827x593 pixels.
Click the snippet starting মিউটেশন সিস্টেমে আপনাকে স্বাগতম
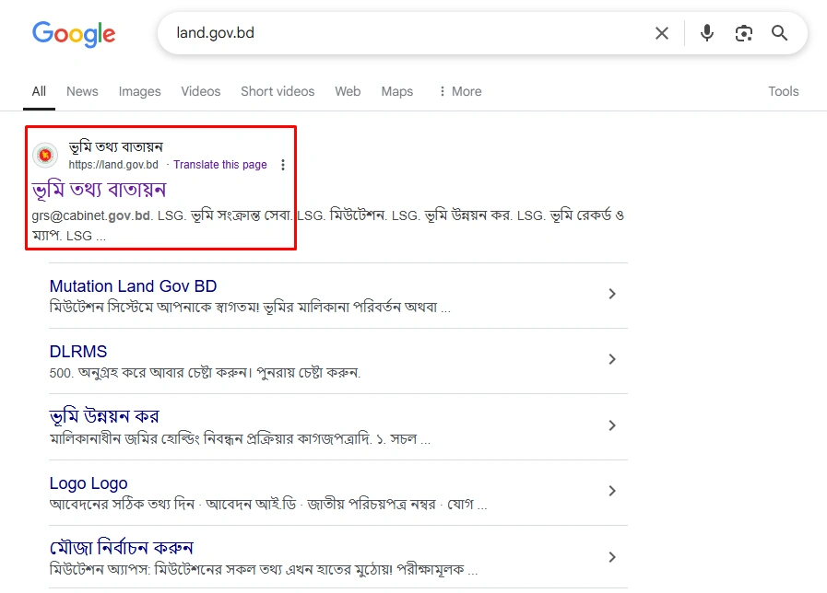250,307
